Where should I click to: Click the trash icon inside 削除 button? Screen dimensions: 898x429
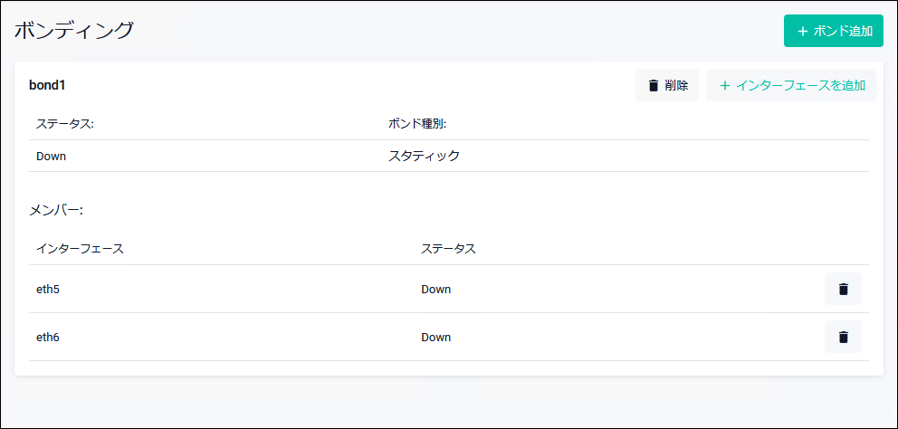click(654, 86)
